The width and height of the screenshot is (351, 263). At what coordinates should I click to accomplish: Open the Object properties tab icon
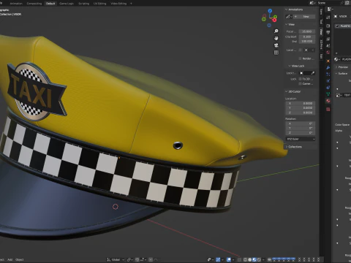coord(328,61)
